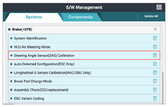The width and height of the screenshot is (168, 107).
Task: Open document icon for Longitudinal G Sensor Calibration
Action: pos(155,73)
